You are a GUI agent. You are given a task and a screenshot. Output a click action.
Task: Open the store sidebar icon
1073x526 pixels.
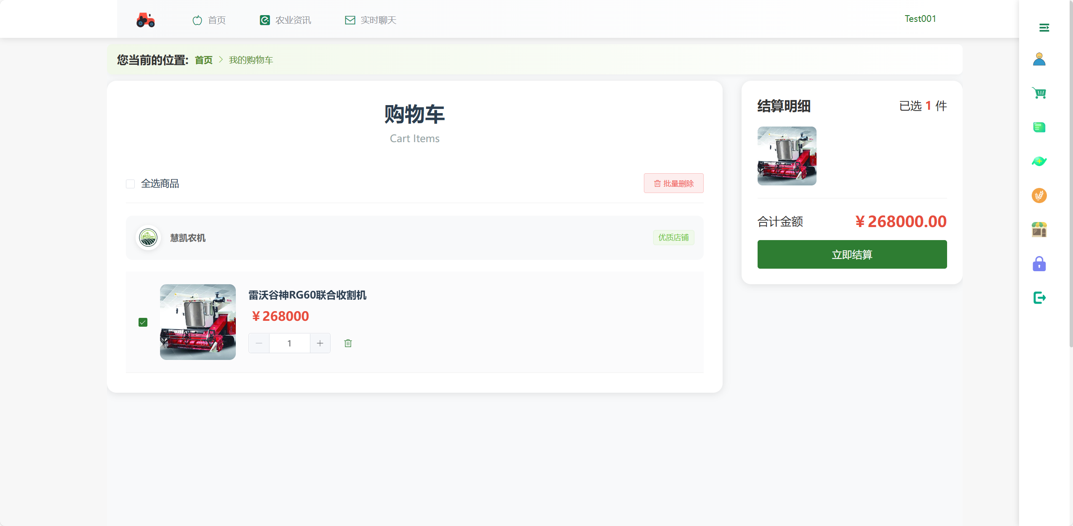[1039, 230]
